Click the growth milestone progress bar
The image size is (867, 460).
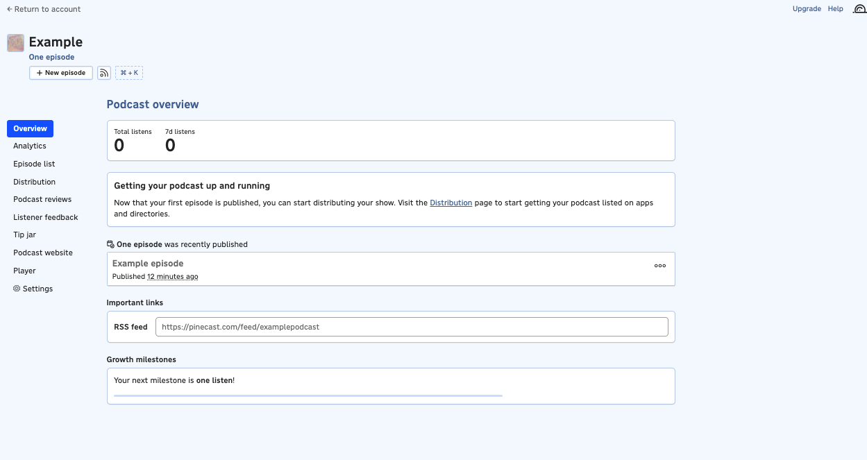click(x=308, y=395)
